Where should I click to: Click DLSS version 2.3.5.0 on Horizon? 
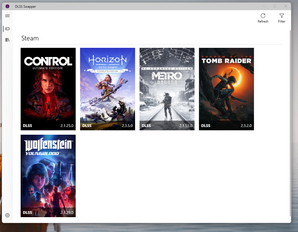tap(127, 126)
